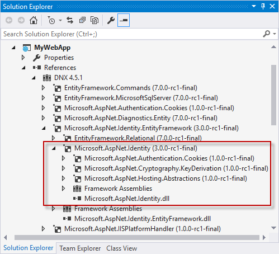Click the Home toolbar icon
The image size is (279, 254).
coord(34,20)
